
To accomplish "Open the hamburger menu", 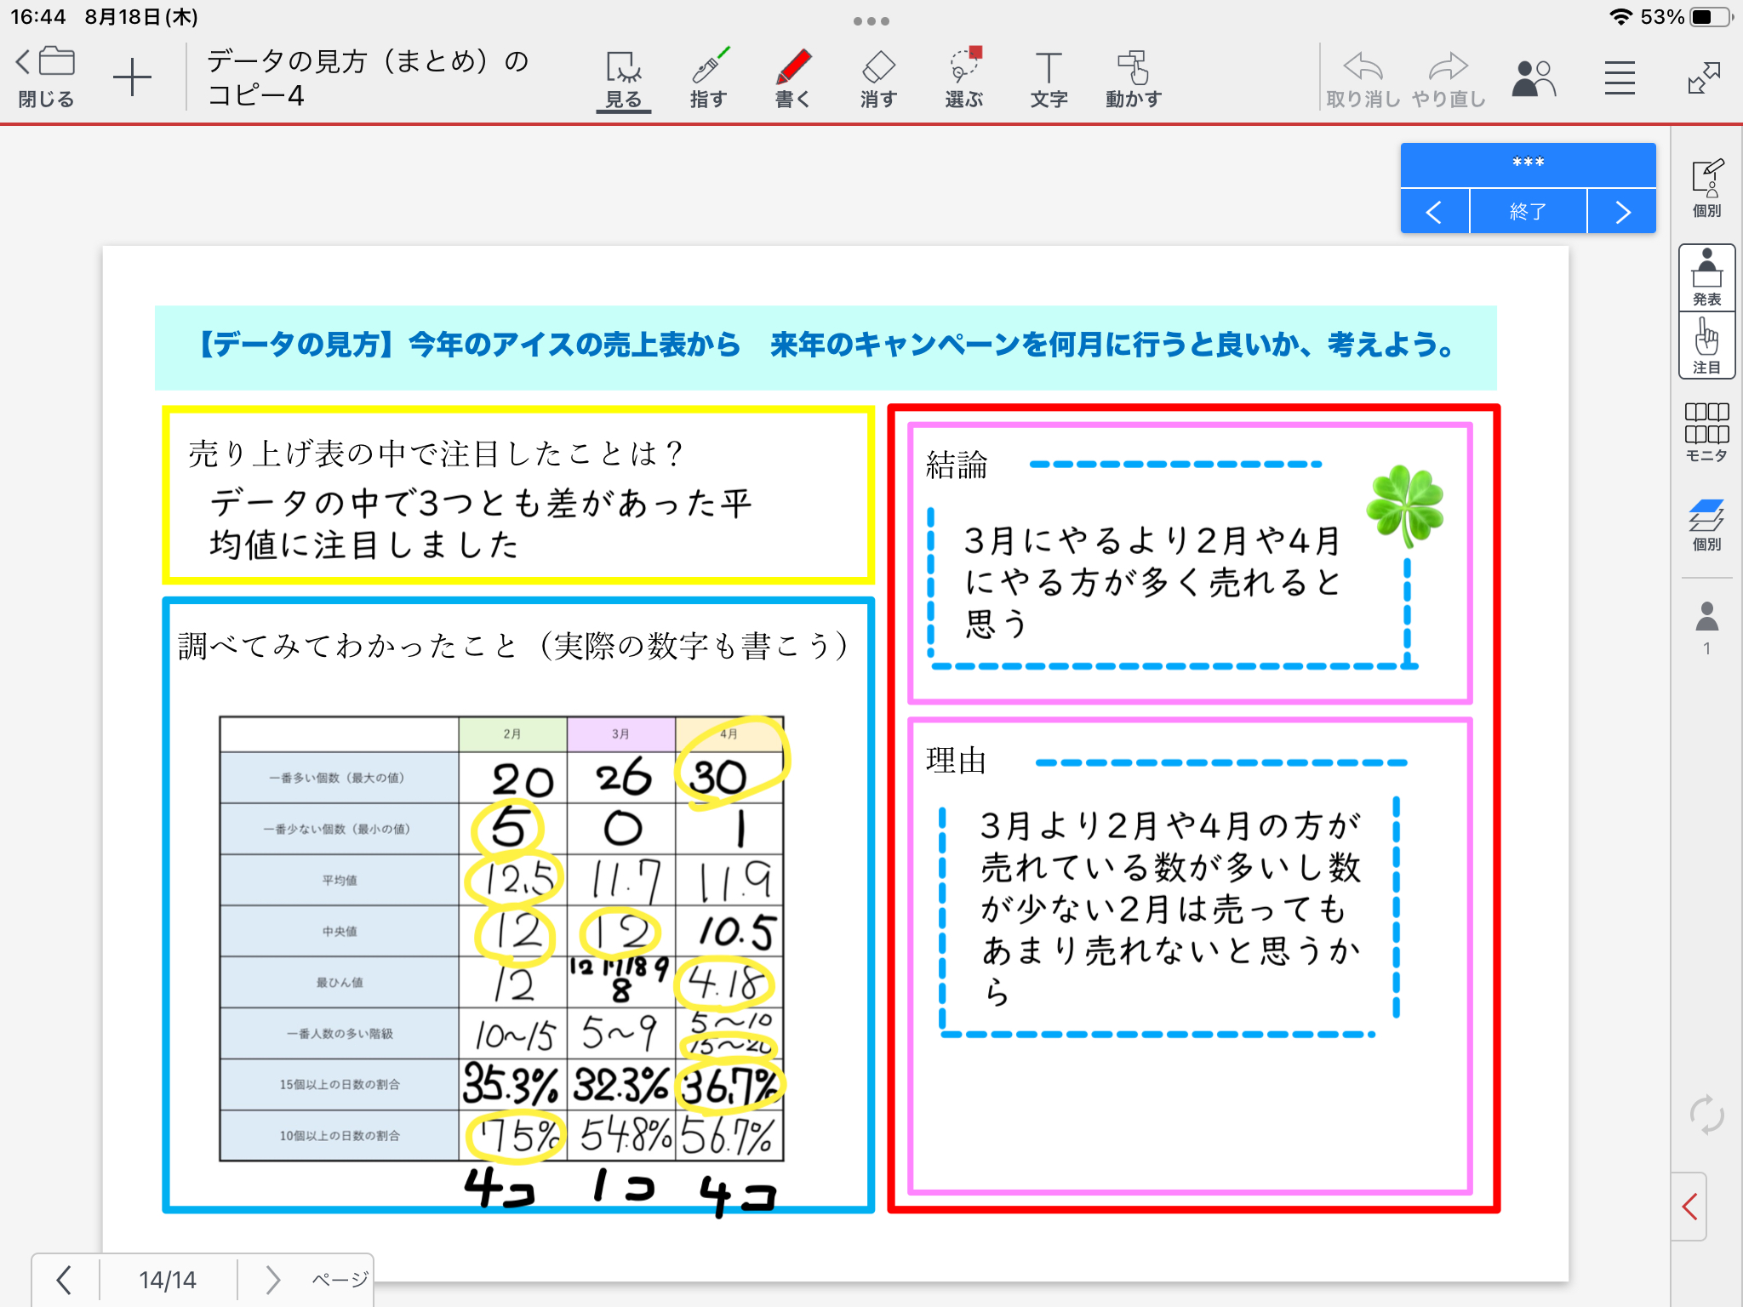I will pos(1620,78).
